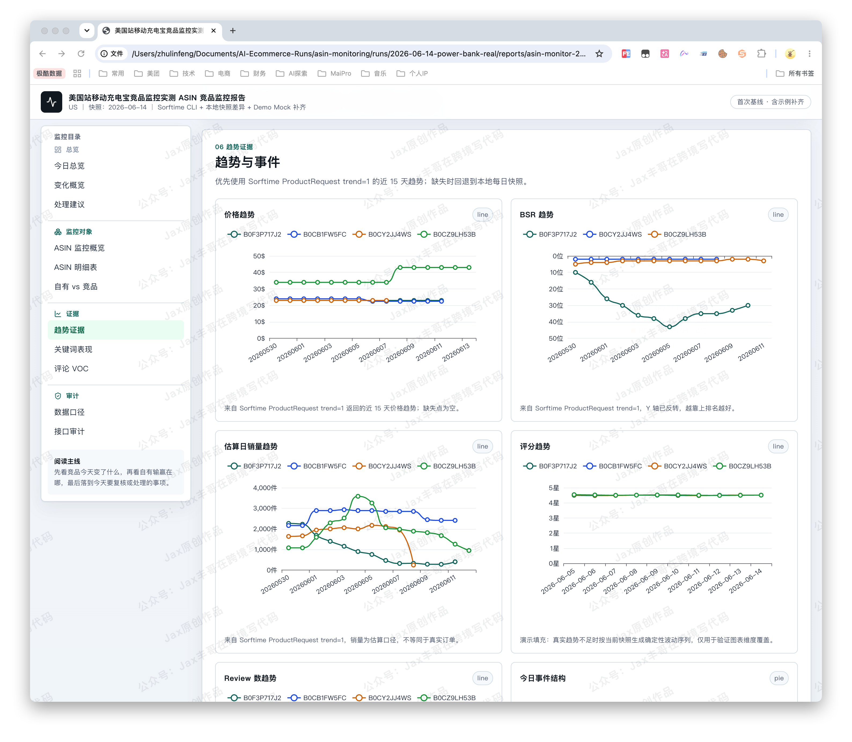Viewport: 852px width, 742px height.
Task: Click the dark mask extension icon
Action: (x=645, y=54)
